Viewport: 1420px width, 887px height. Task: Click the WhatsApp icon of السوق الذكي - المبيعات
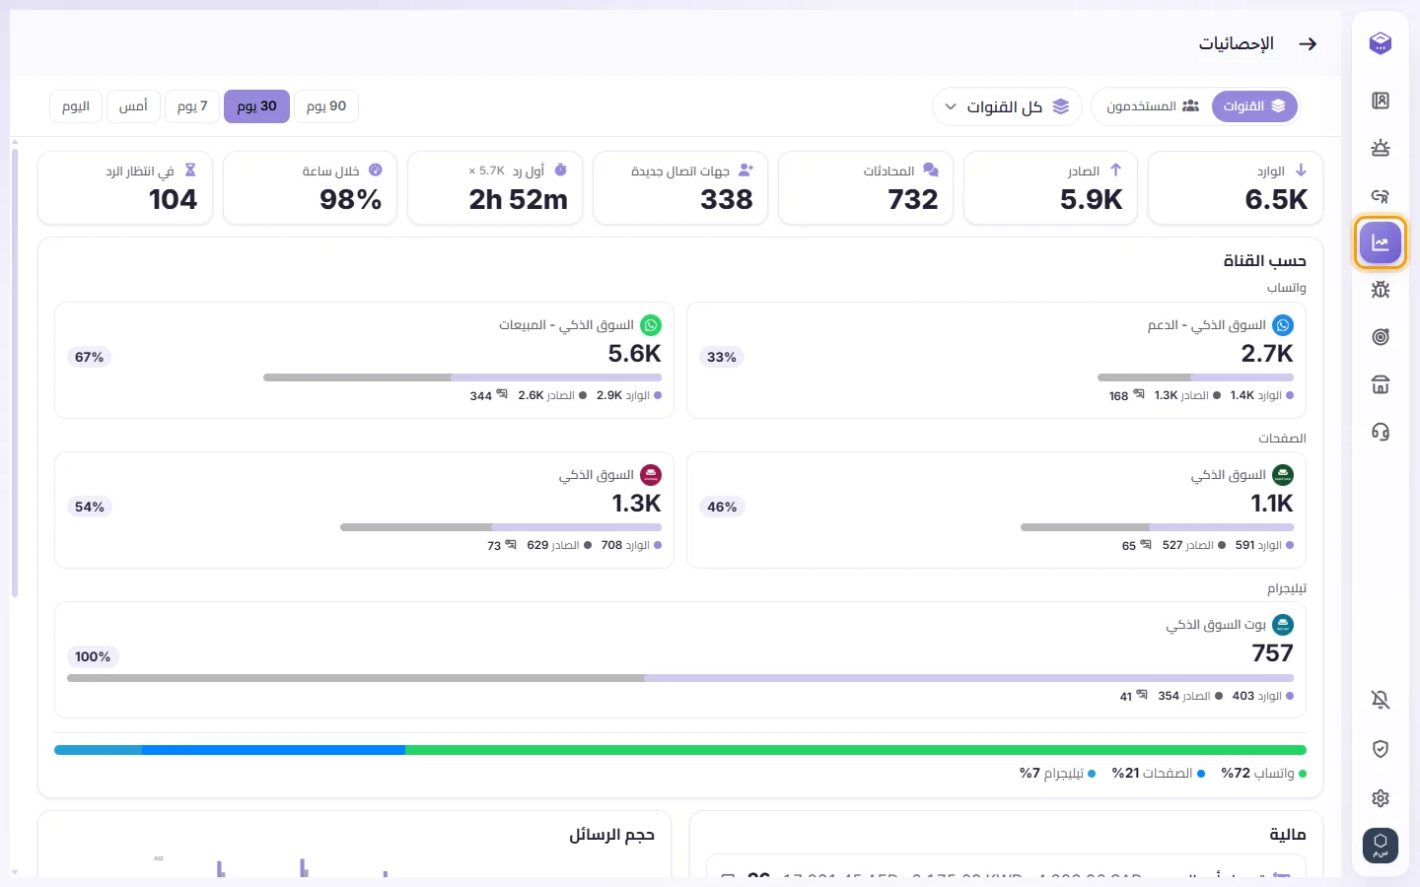(651, 325)
